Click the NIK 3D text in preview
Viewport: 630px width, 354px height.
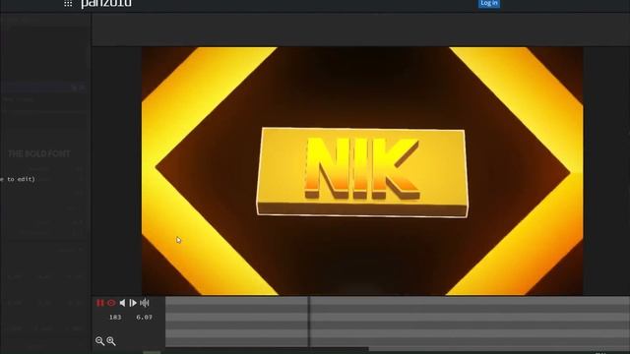(x=362, y=168)
